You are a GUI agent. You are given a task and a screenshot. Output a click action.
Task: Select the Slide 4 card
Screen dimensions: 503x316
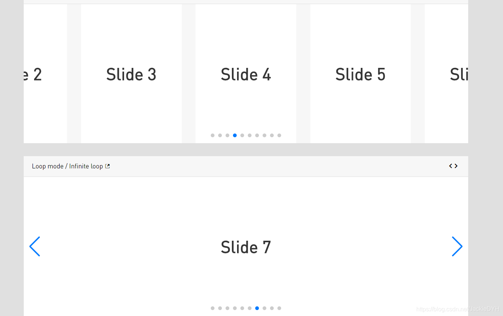click(246, 74)
